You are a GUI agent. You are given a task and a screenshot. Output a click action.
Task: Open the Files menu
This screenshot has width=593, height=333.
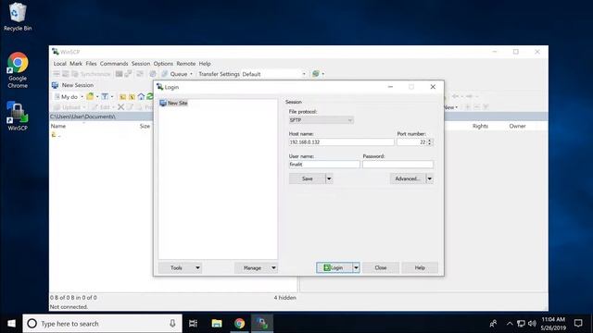point(91,64)
